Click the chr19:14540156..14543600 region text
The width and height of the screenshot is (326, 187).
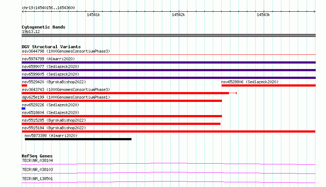tap(48, 8)
